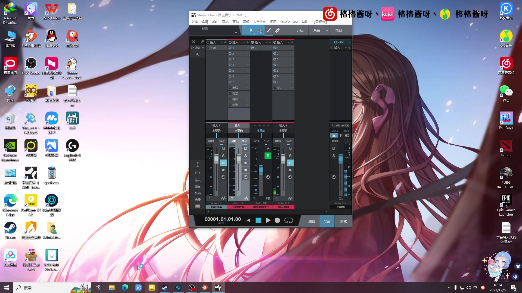Click the 开始 page button

[300, 31]
